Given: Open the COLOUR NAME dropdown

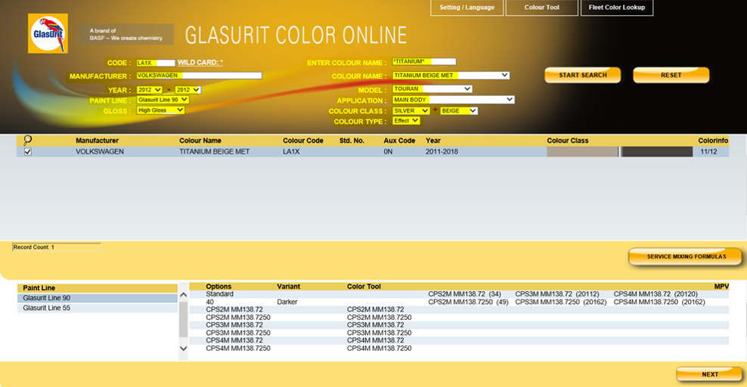Looking at the screenshot, I should 451,76.
